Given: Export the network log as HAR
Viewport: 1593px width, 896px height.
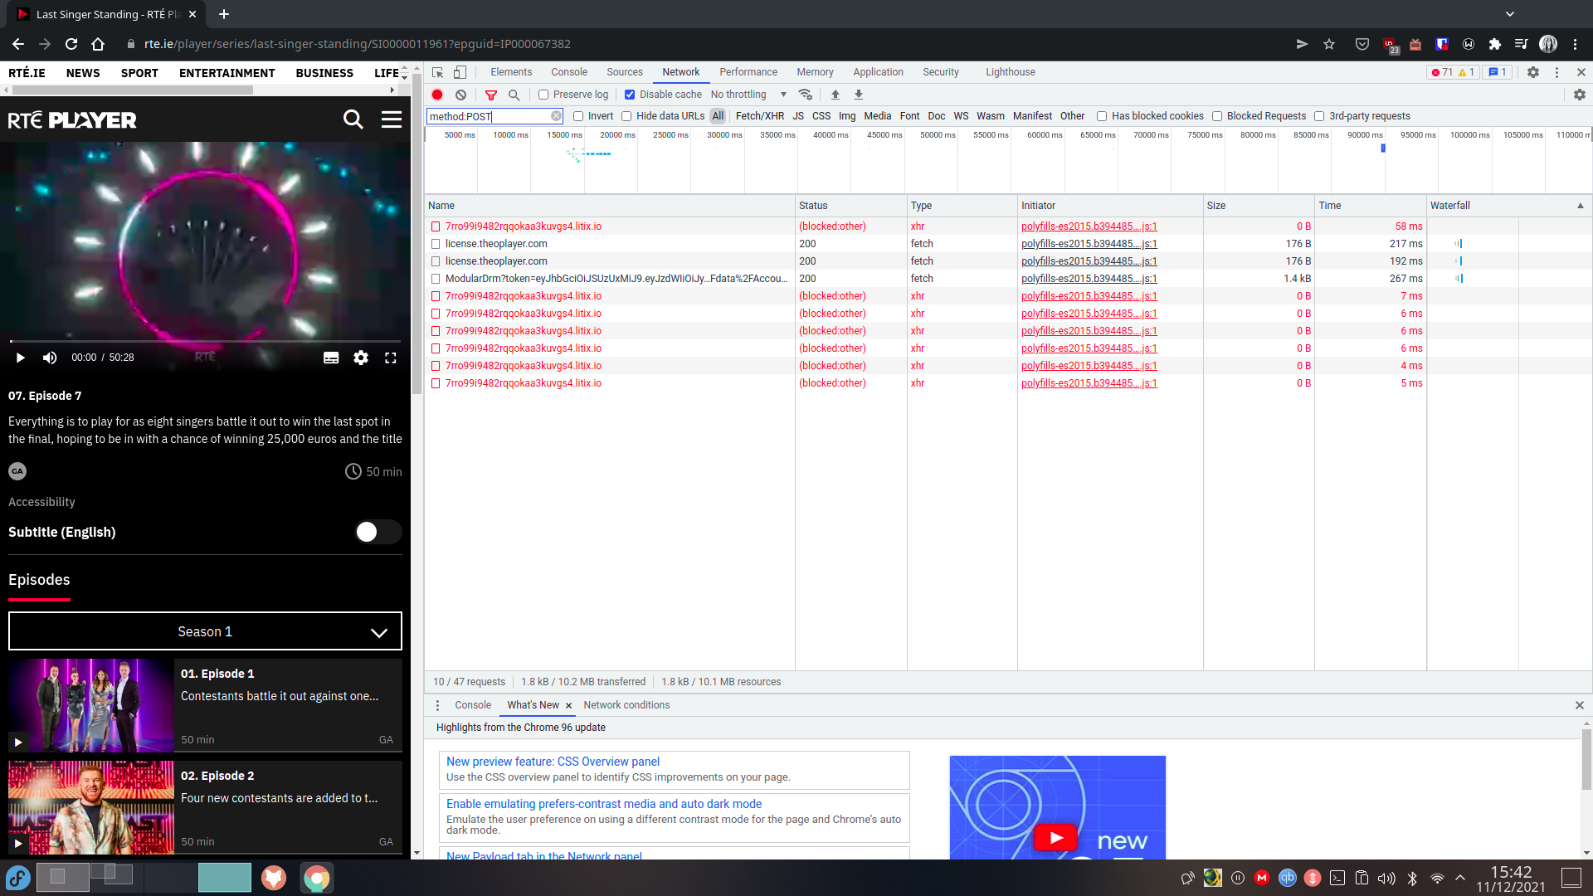Looking at the screenshot, I should [x=858, y=95].
